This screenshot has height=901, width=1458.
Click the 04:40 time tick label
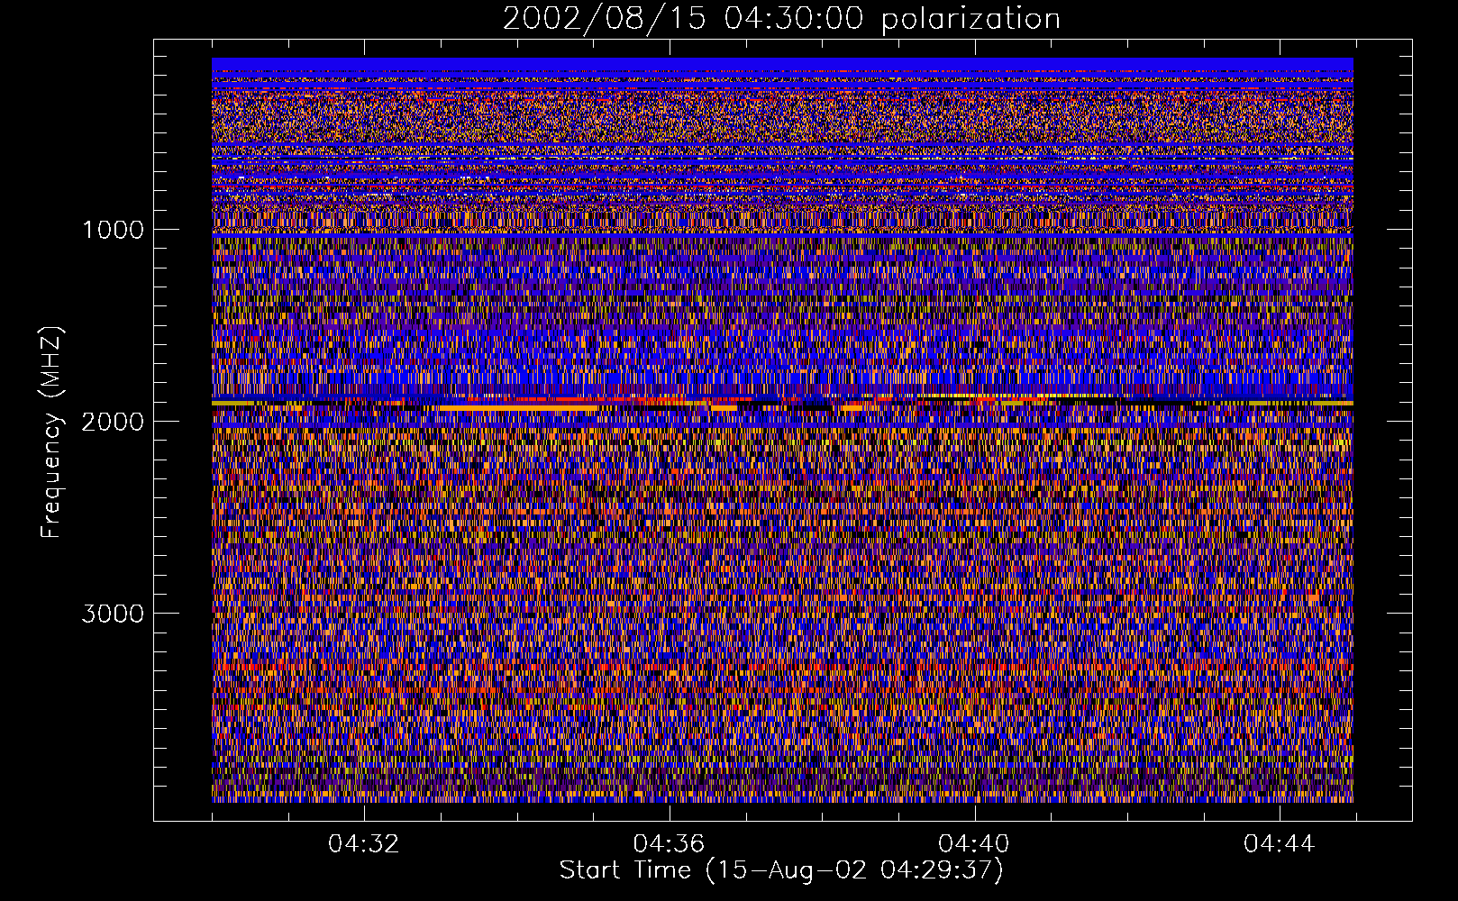pyautogui.click(x=974, y=844)
